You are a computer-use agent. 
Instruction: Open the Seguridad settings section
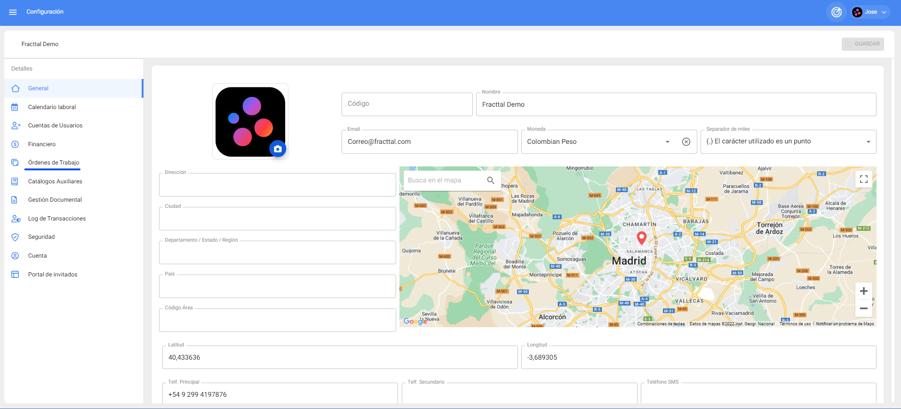pos(41,237)
